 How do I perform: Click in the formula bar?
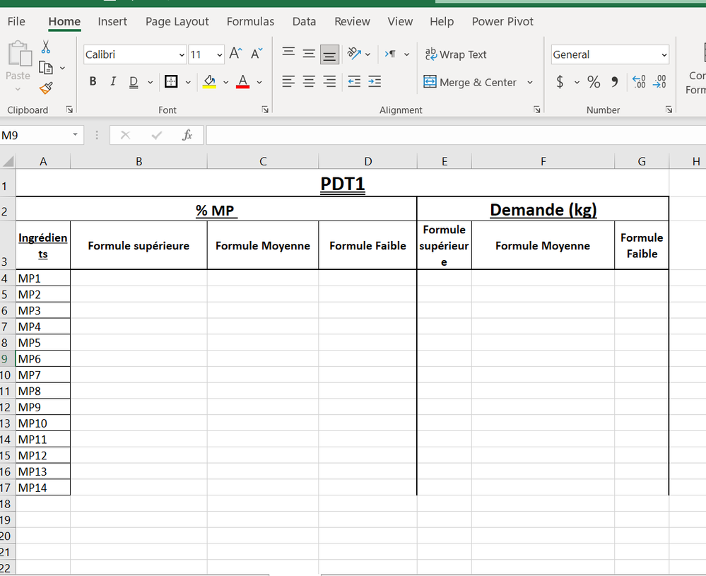[456, 135]
